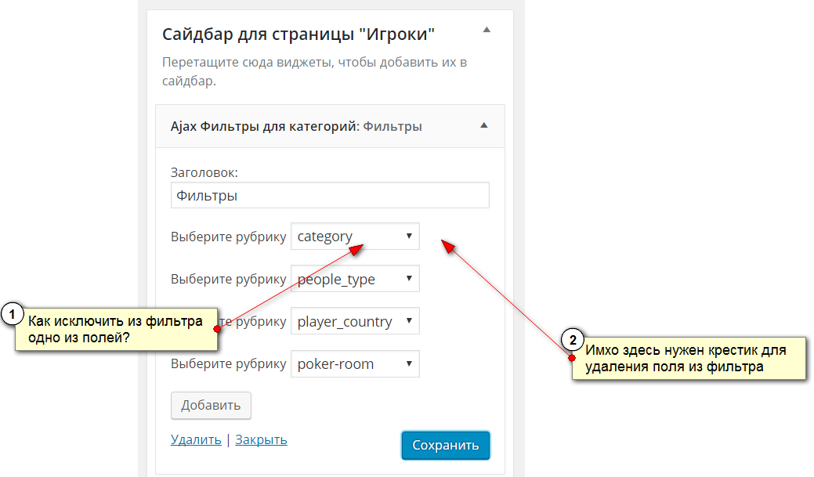This screenshot has width=814, height=477.
Task: Save widget with the Сохранить button
Action: tap(445, 446)
